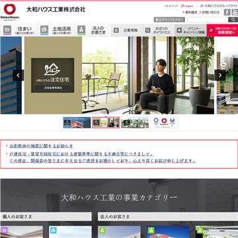
Task: Click the 法人のお客さま section heading bar
Action: click(x=168, y=217)
